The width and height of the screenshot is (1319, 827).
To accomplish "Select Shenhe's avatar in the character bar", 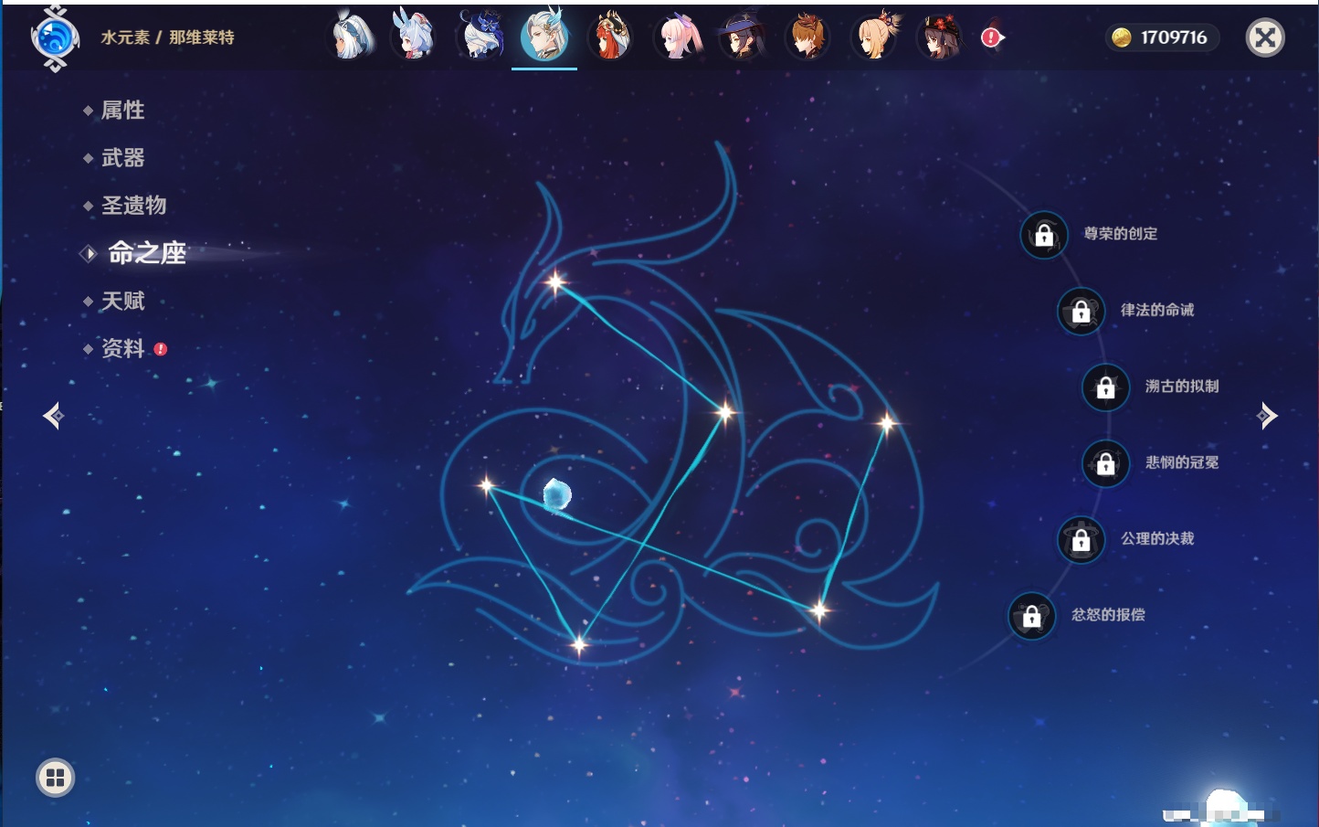I will [350, 37].
